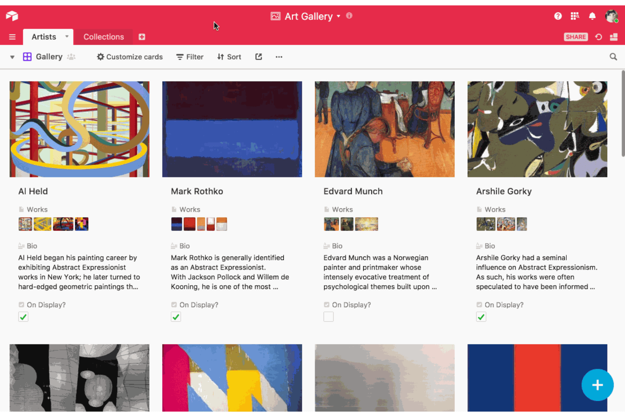
Task: Click the share view export icon
Action: 258,57
